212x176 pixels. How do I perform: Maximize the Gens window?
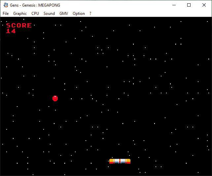coord(189,5)
